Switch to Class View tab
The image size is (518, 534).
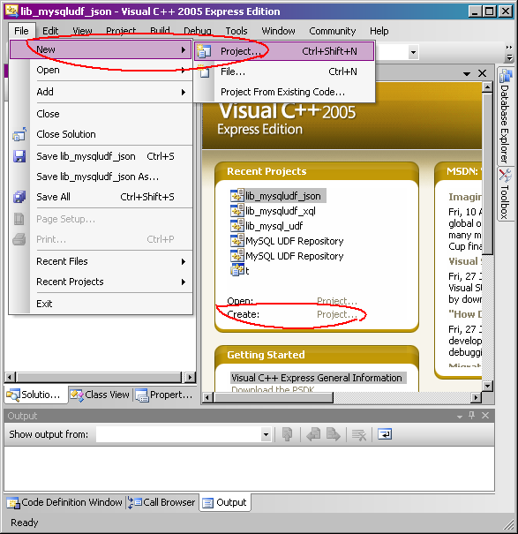coord(100,395)
